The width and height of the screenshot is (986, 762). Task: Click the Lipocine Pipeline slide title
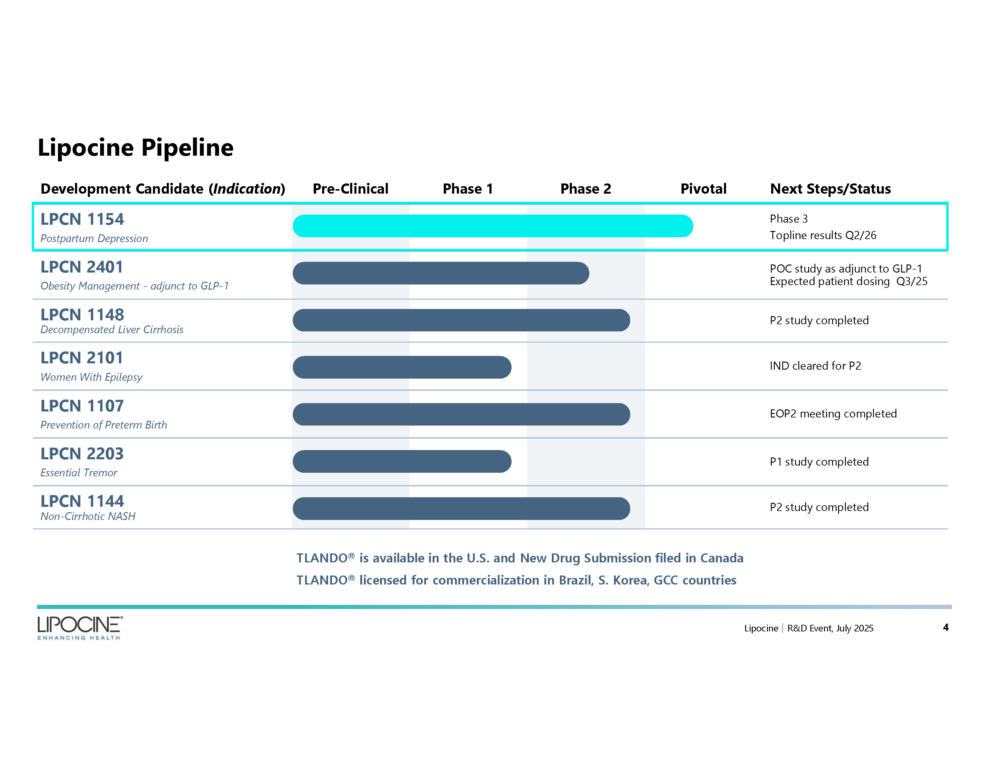tap(135, 148)
